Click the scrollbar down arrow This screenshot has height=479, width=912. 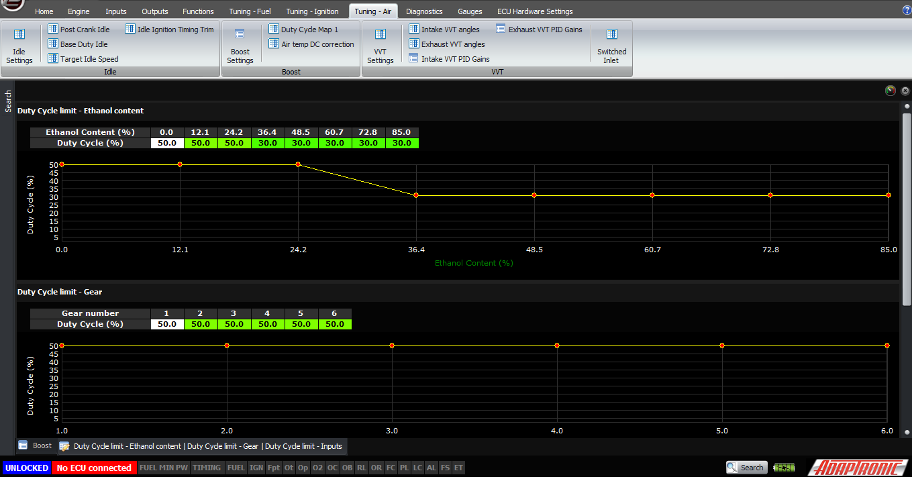[907, 433]
